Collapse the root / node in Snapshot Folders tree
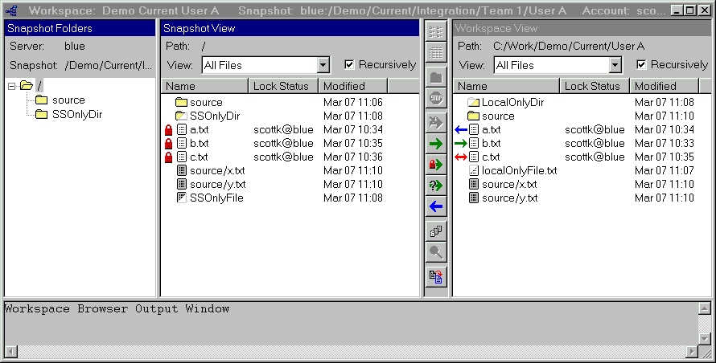 [12, 86]
